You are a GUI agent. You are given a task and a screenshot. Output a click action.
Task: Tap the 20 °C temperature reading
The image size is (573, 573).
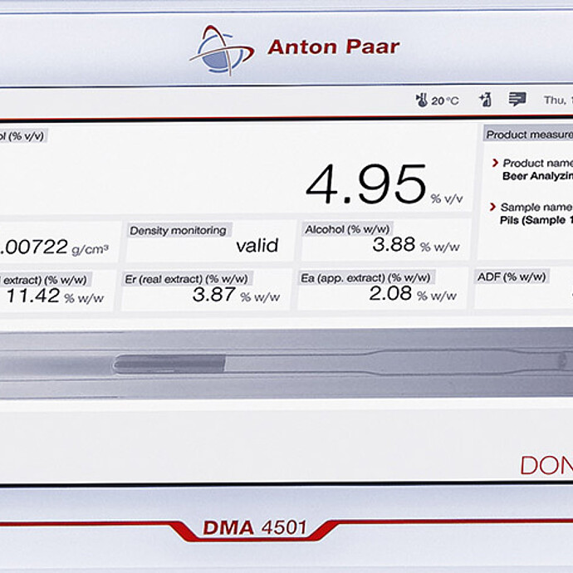[x=445, y=100]
